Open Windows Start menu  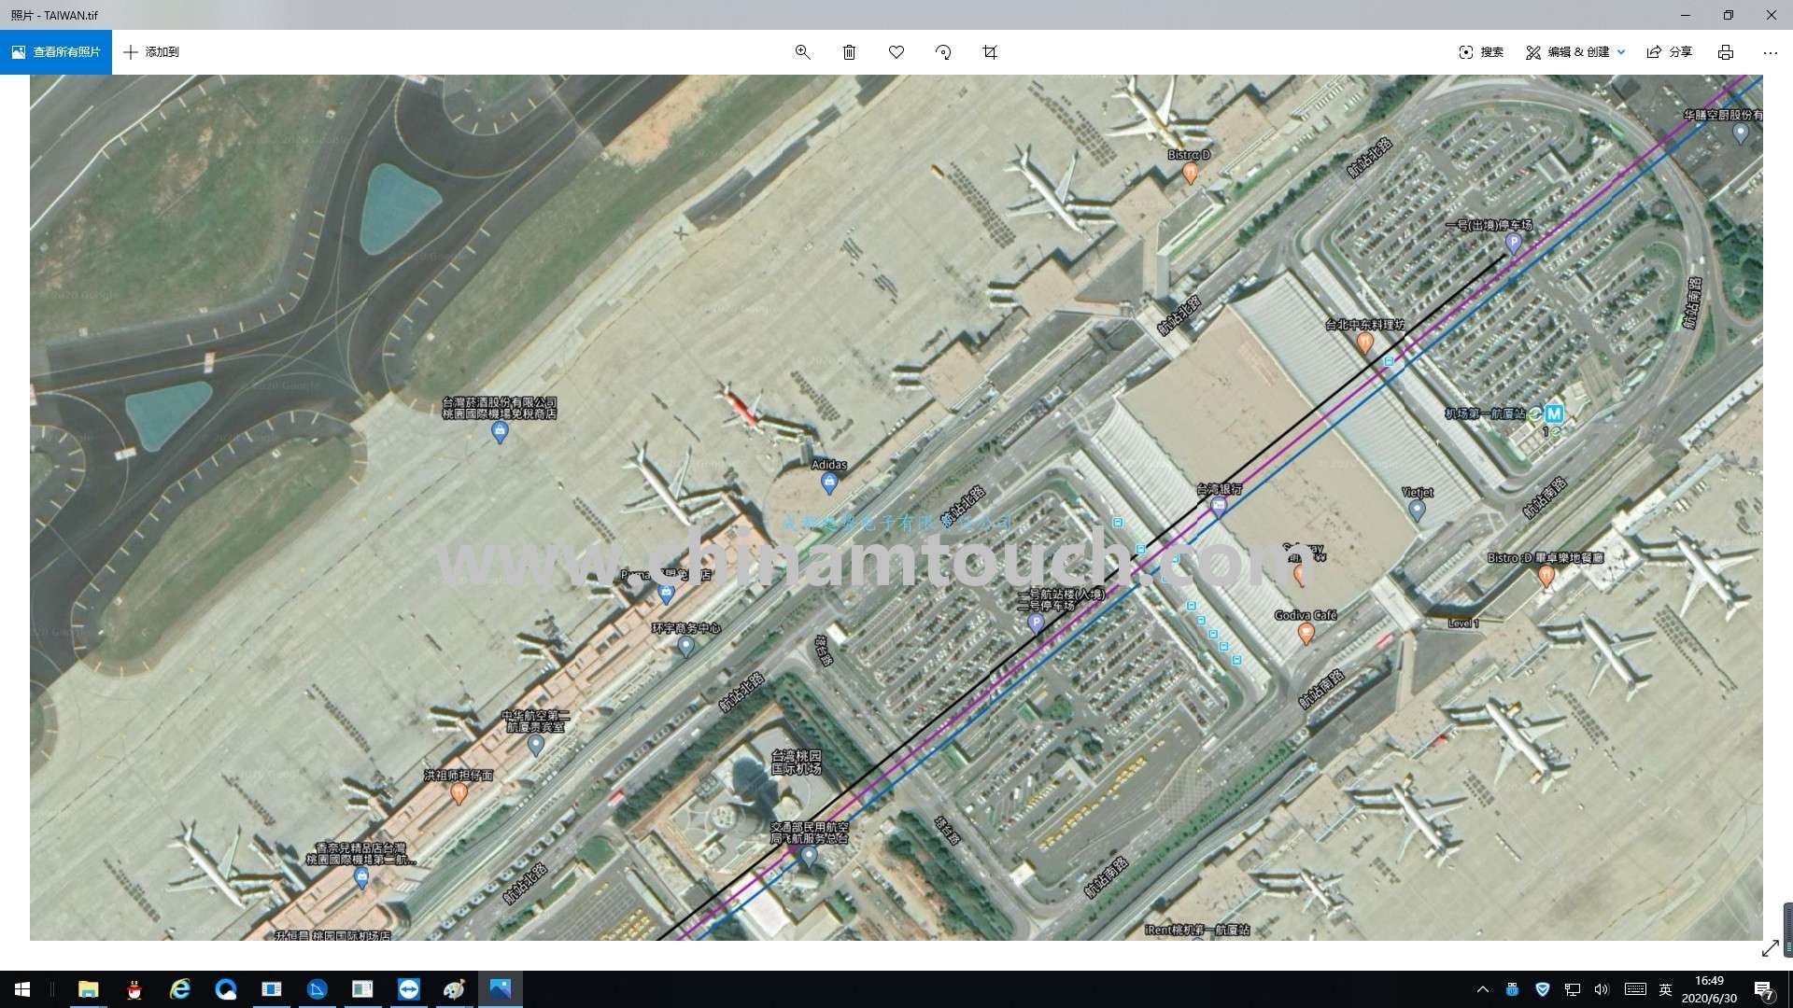click(x=22, y=989)
